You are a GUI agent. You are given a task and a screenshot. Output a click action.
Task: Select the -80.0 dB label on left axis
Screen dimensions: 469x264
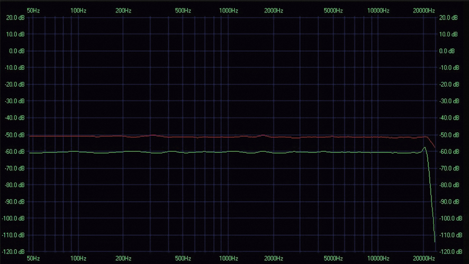[x=15, y=185]
